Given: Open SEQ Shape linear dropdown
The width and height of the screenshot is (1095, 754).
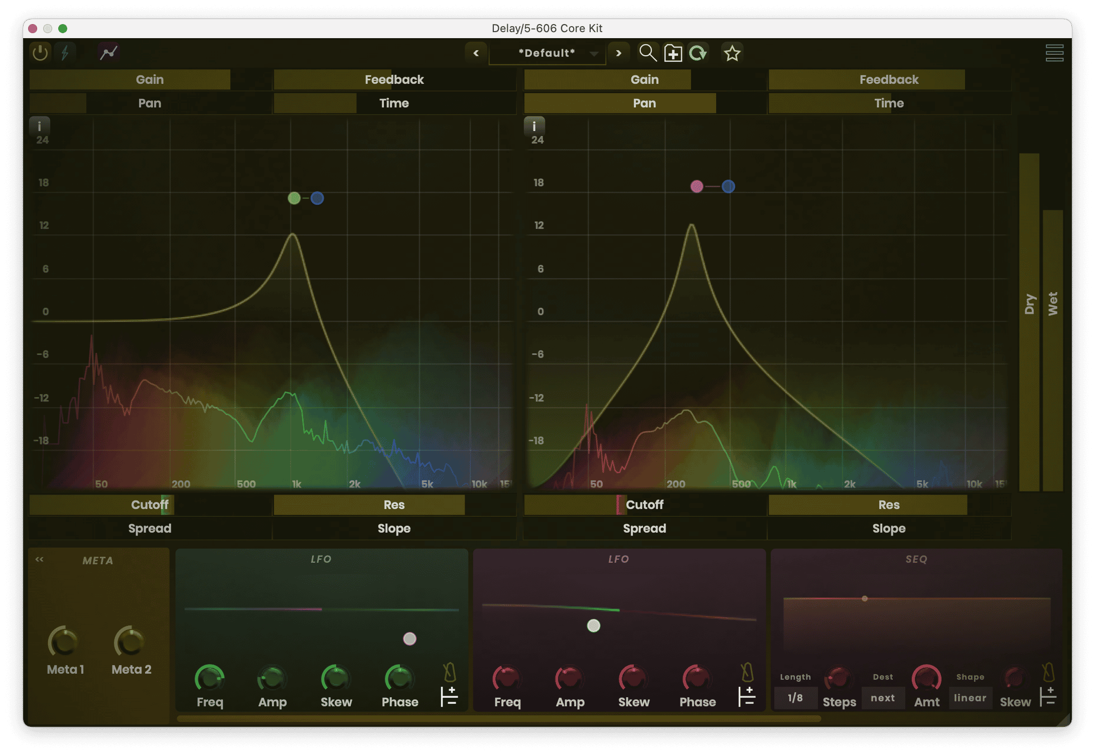Looking at the screenshot, I should tap(970, 698).
